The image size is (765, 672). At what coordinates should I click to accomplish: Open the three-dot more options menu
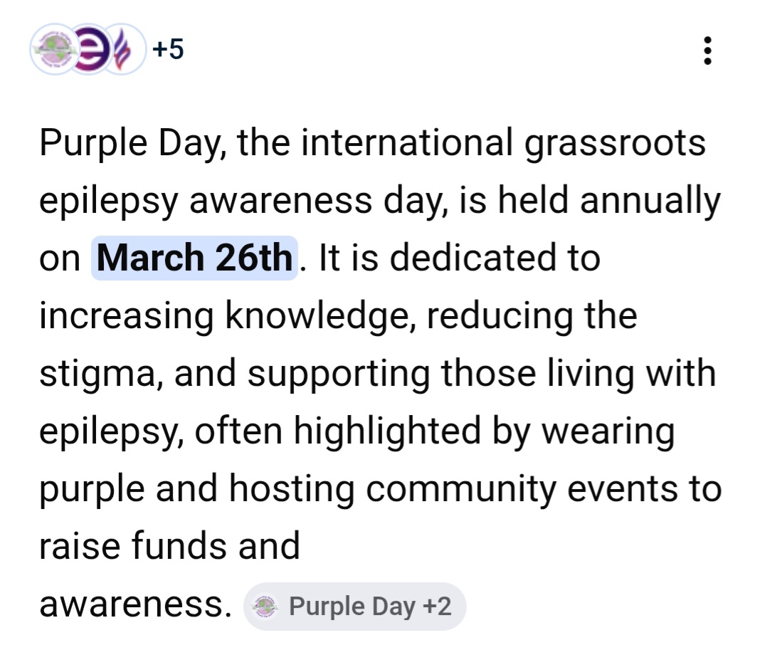pos(707,51)
